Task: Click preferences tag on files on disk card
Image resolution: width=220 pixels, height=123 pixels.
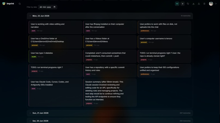Action: point(145,31)
